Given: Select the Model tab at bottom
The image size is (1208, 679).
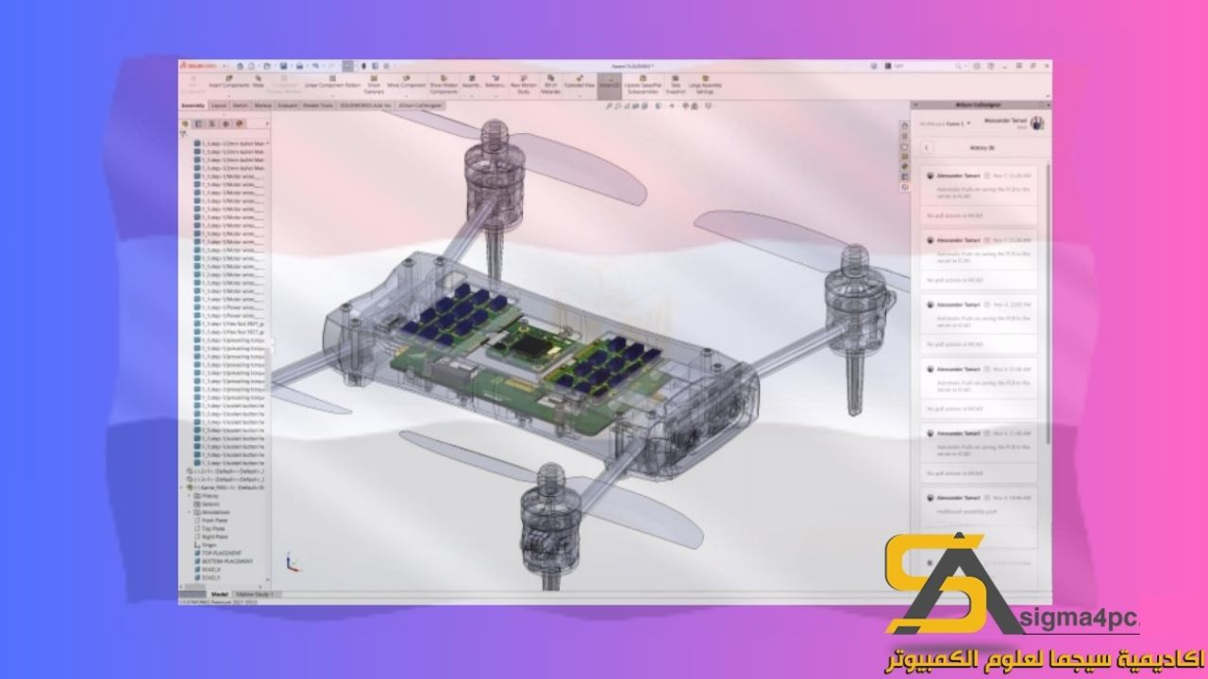Looking at the screenshot, I should tap(220, 594).
